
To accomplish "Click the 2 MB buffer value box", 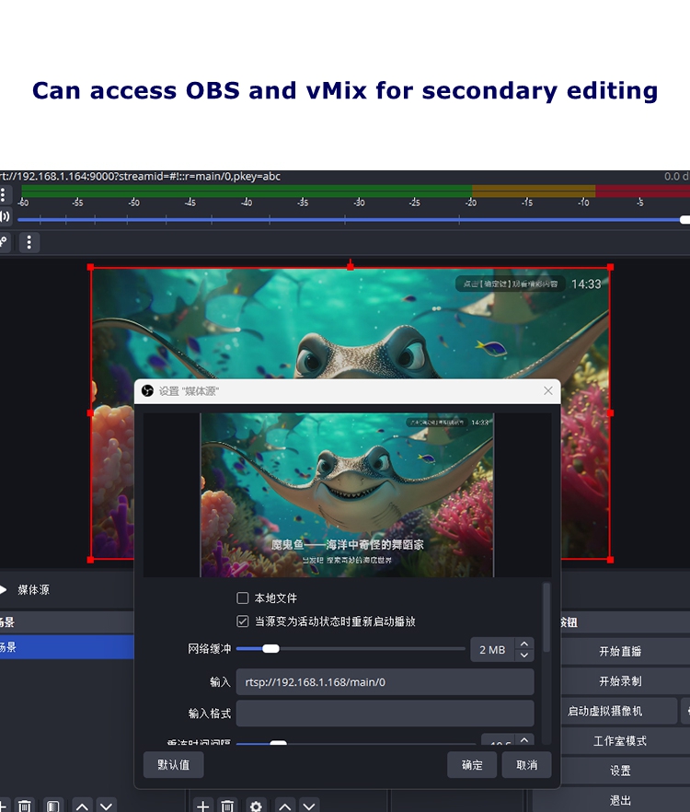I will click(492, 649).
